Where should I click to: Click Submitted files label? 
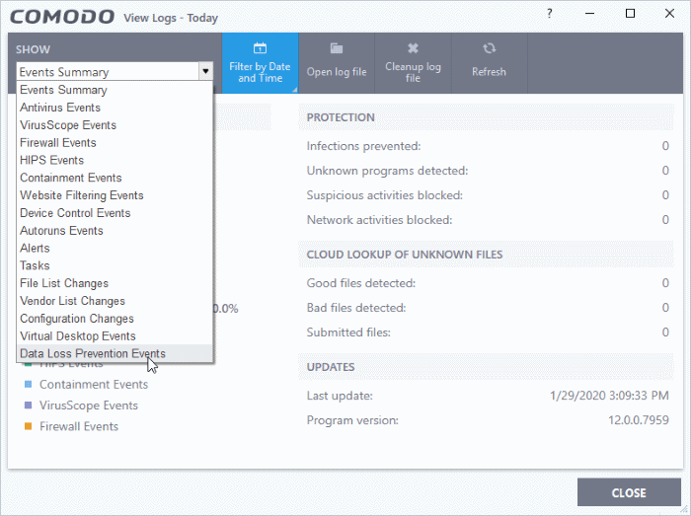pos(348,332)
